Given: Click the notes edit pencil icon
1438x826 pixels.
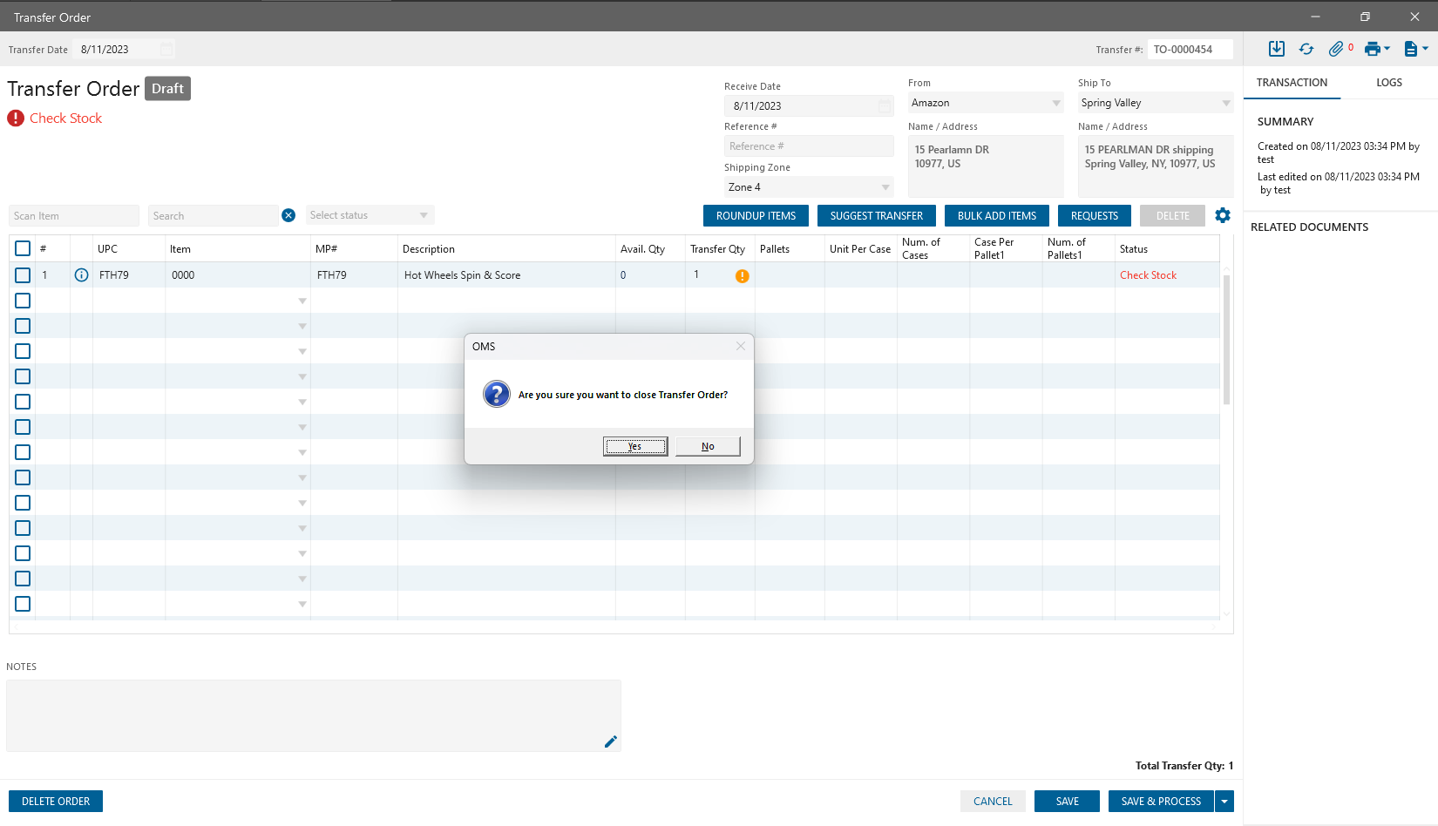Looking at the screenshot, I should [610, 741].
